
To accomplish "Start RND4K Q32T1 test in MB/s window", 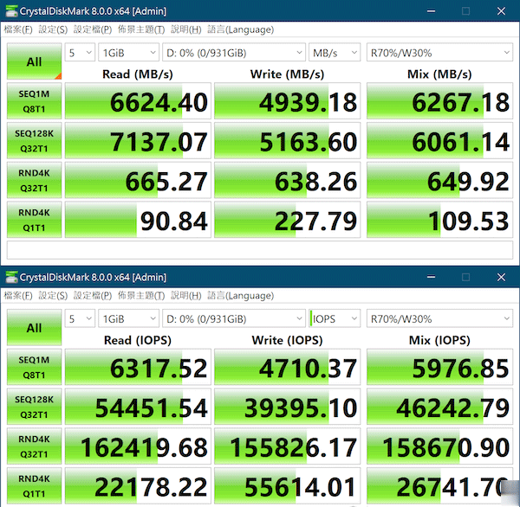I will pos(34,180).
